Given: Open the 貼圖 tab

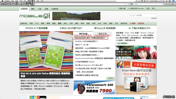Looking at the screenshot, I should click(46, 9).
